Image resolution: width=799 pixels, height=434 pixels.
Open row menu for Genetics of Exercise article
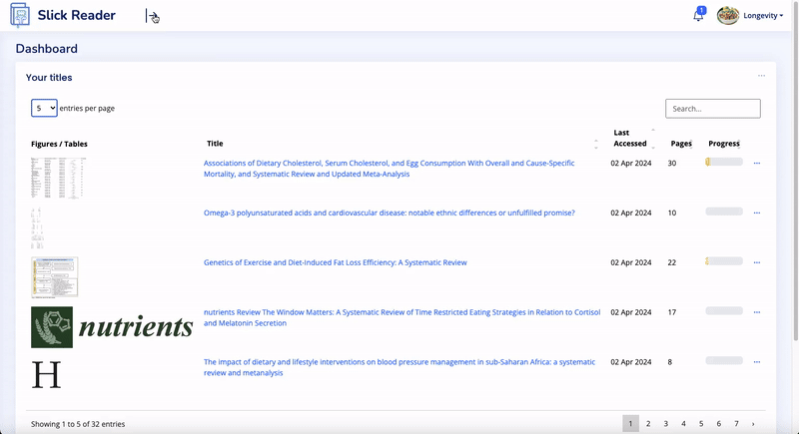click(756, 262)
